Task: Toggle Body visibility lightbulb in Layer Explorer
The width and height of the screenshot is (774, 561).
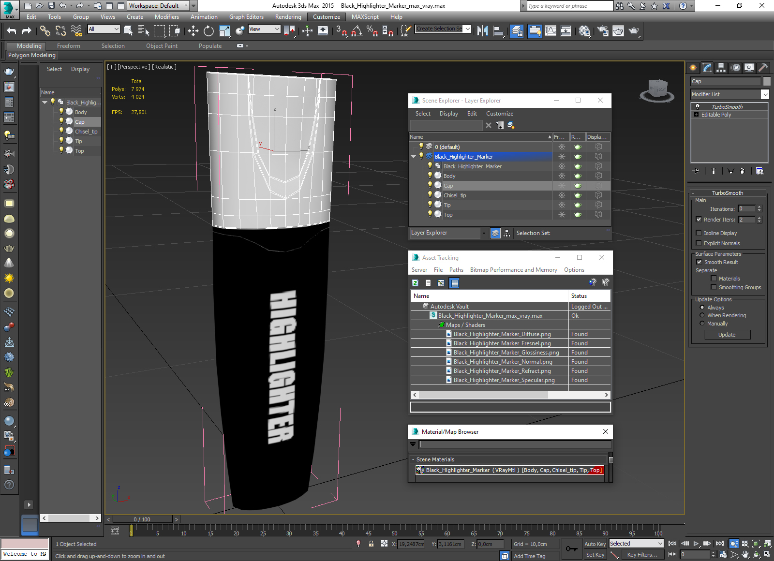Action: pos(430,176)
